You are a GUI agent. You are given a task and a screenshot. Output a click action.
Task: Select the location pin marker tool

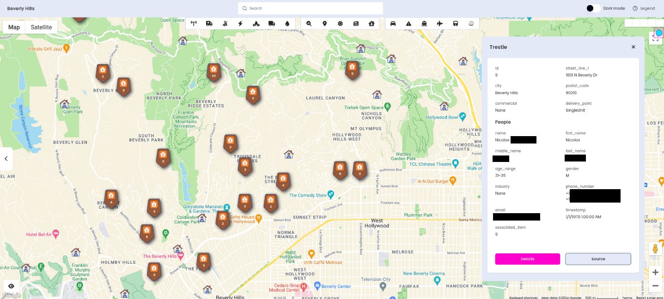click(x=325, y=24)
